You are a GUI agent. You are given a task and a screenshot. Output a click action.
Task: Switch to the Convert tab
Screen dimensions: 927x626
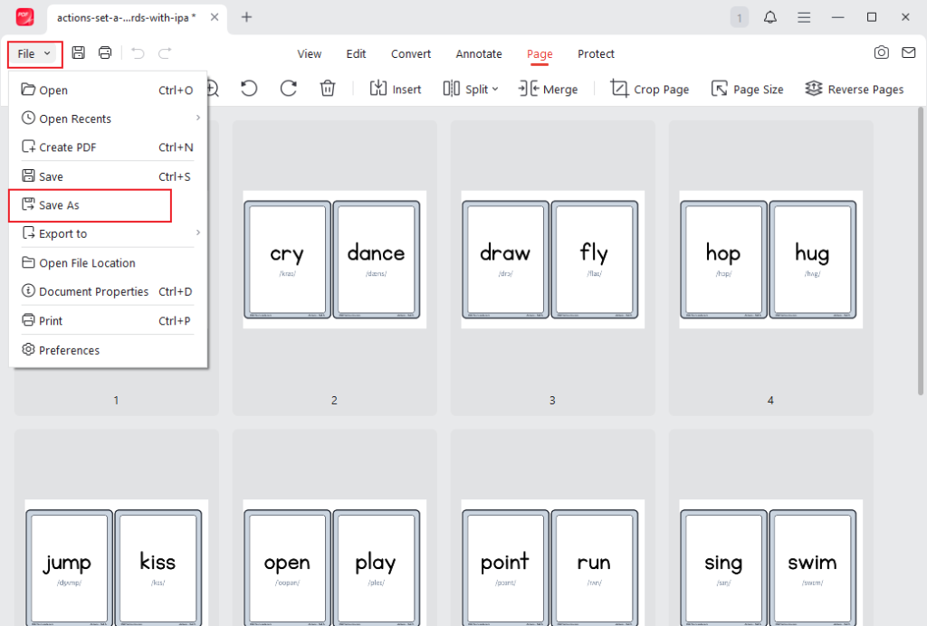(411, 53)
